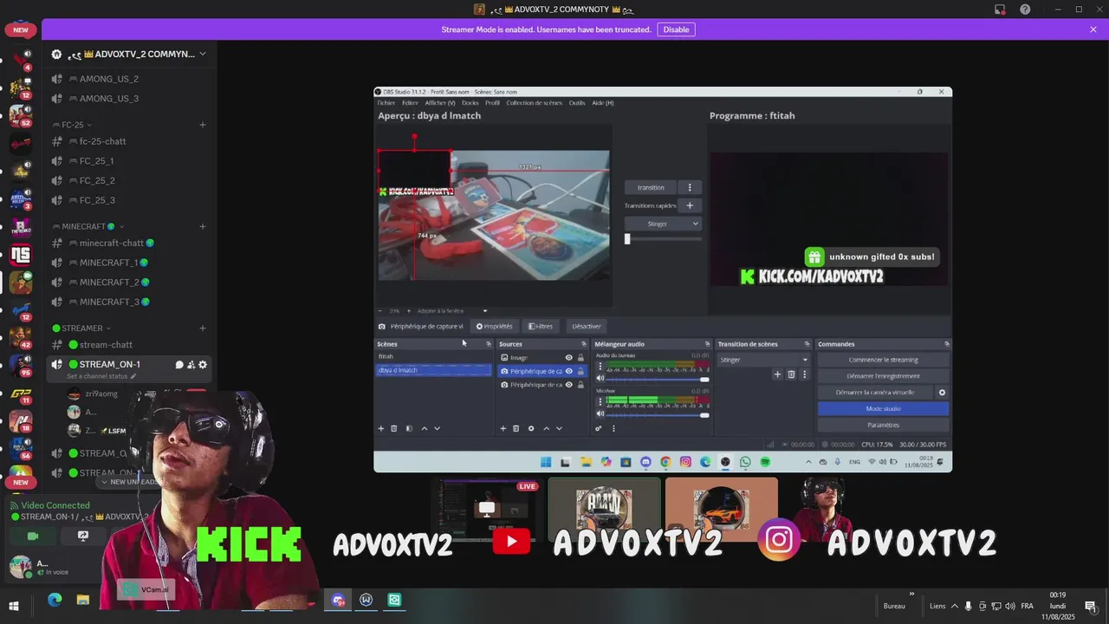Add a new scene in OBS Scènes panel
Image resolution: width=1109 pixels, height=624 pixels.
coord(380,428)
